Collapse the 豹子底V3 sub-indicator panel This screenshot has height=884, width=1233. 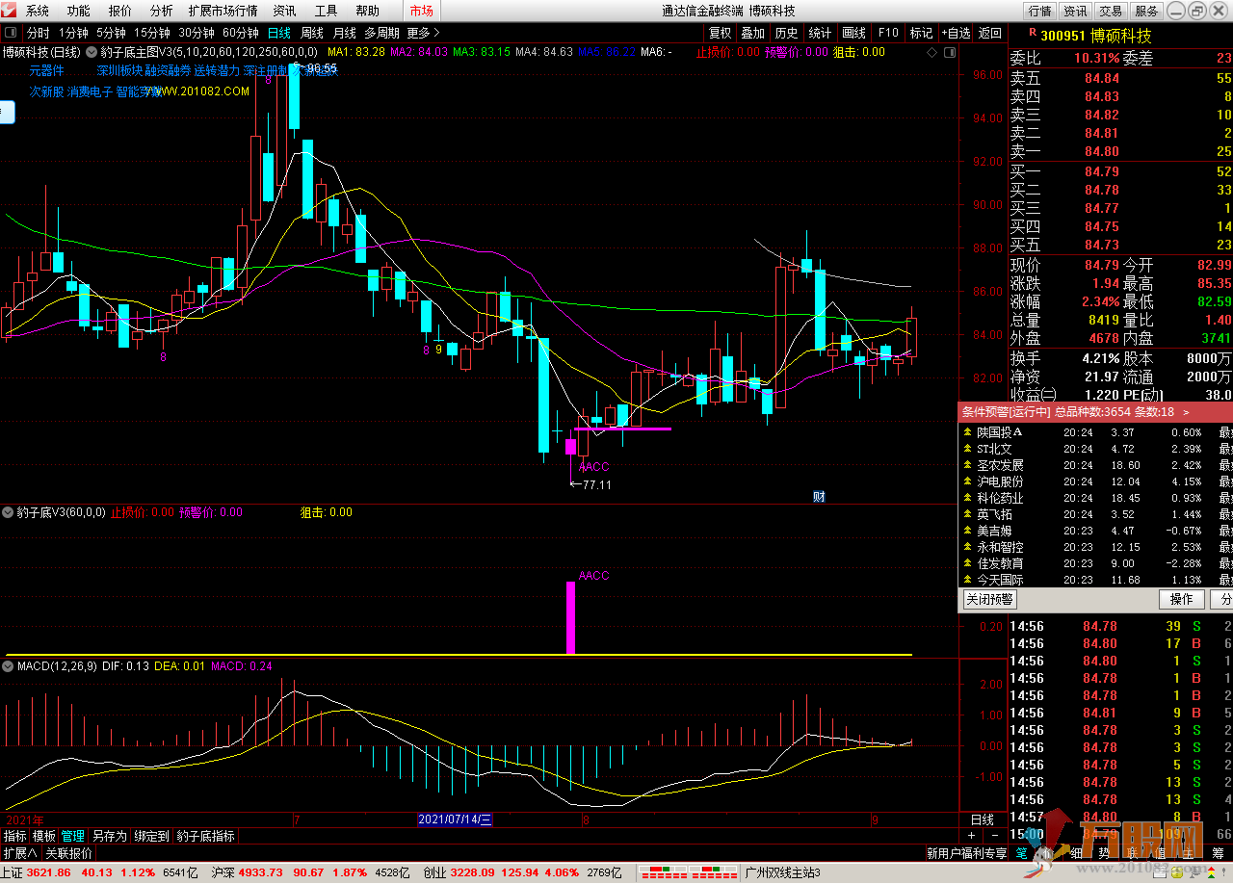pyautogui.click(x=8, y=512)
